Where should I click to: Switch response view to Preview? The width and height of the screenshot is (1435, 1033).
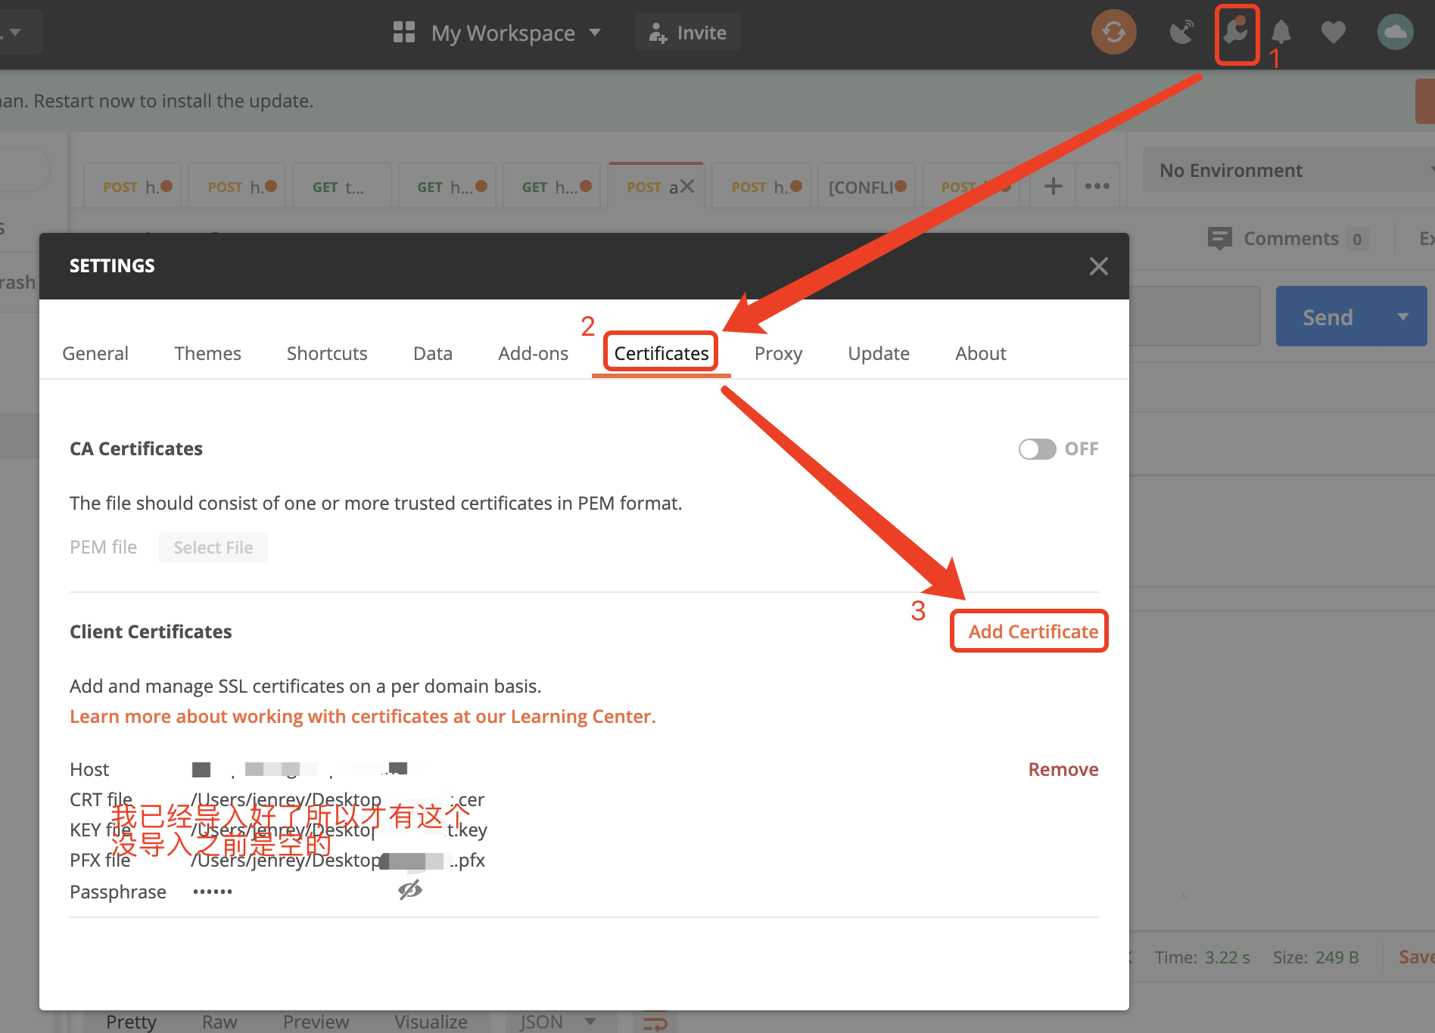[x=316, y=1022]
